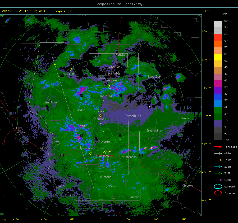
Task: Select the red 'forecast' ellipse legend icon
Action: (218, 193)
